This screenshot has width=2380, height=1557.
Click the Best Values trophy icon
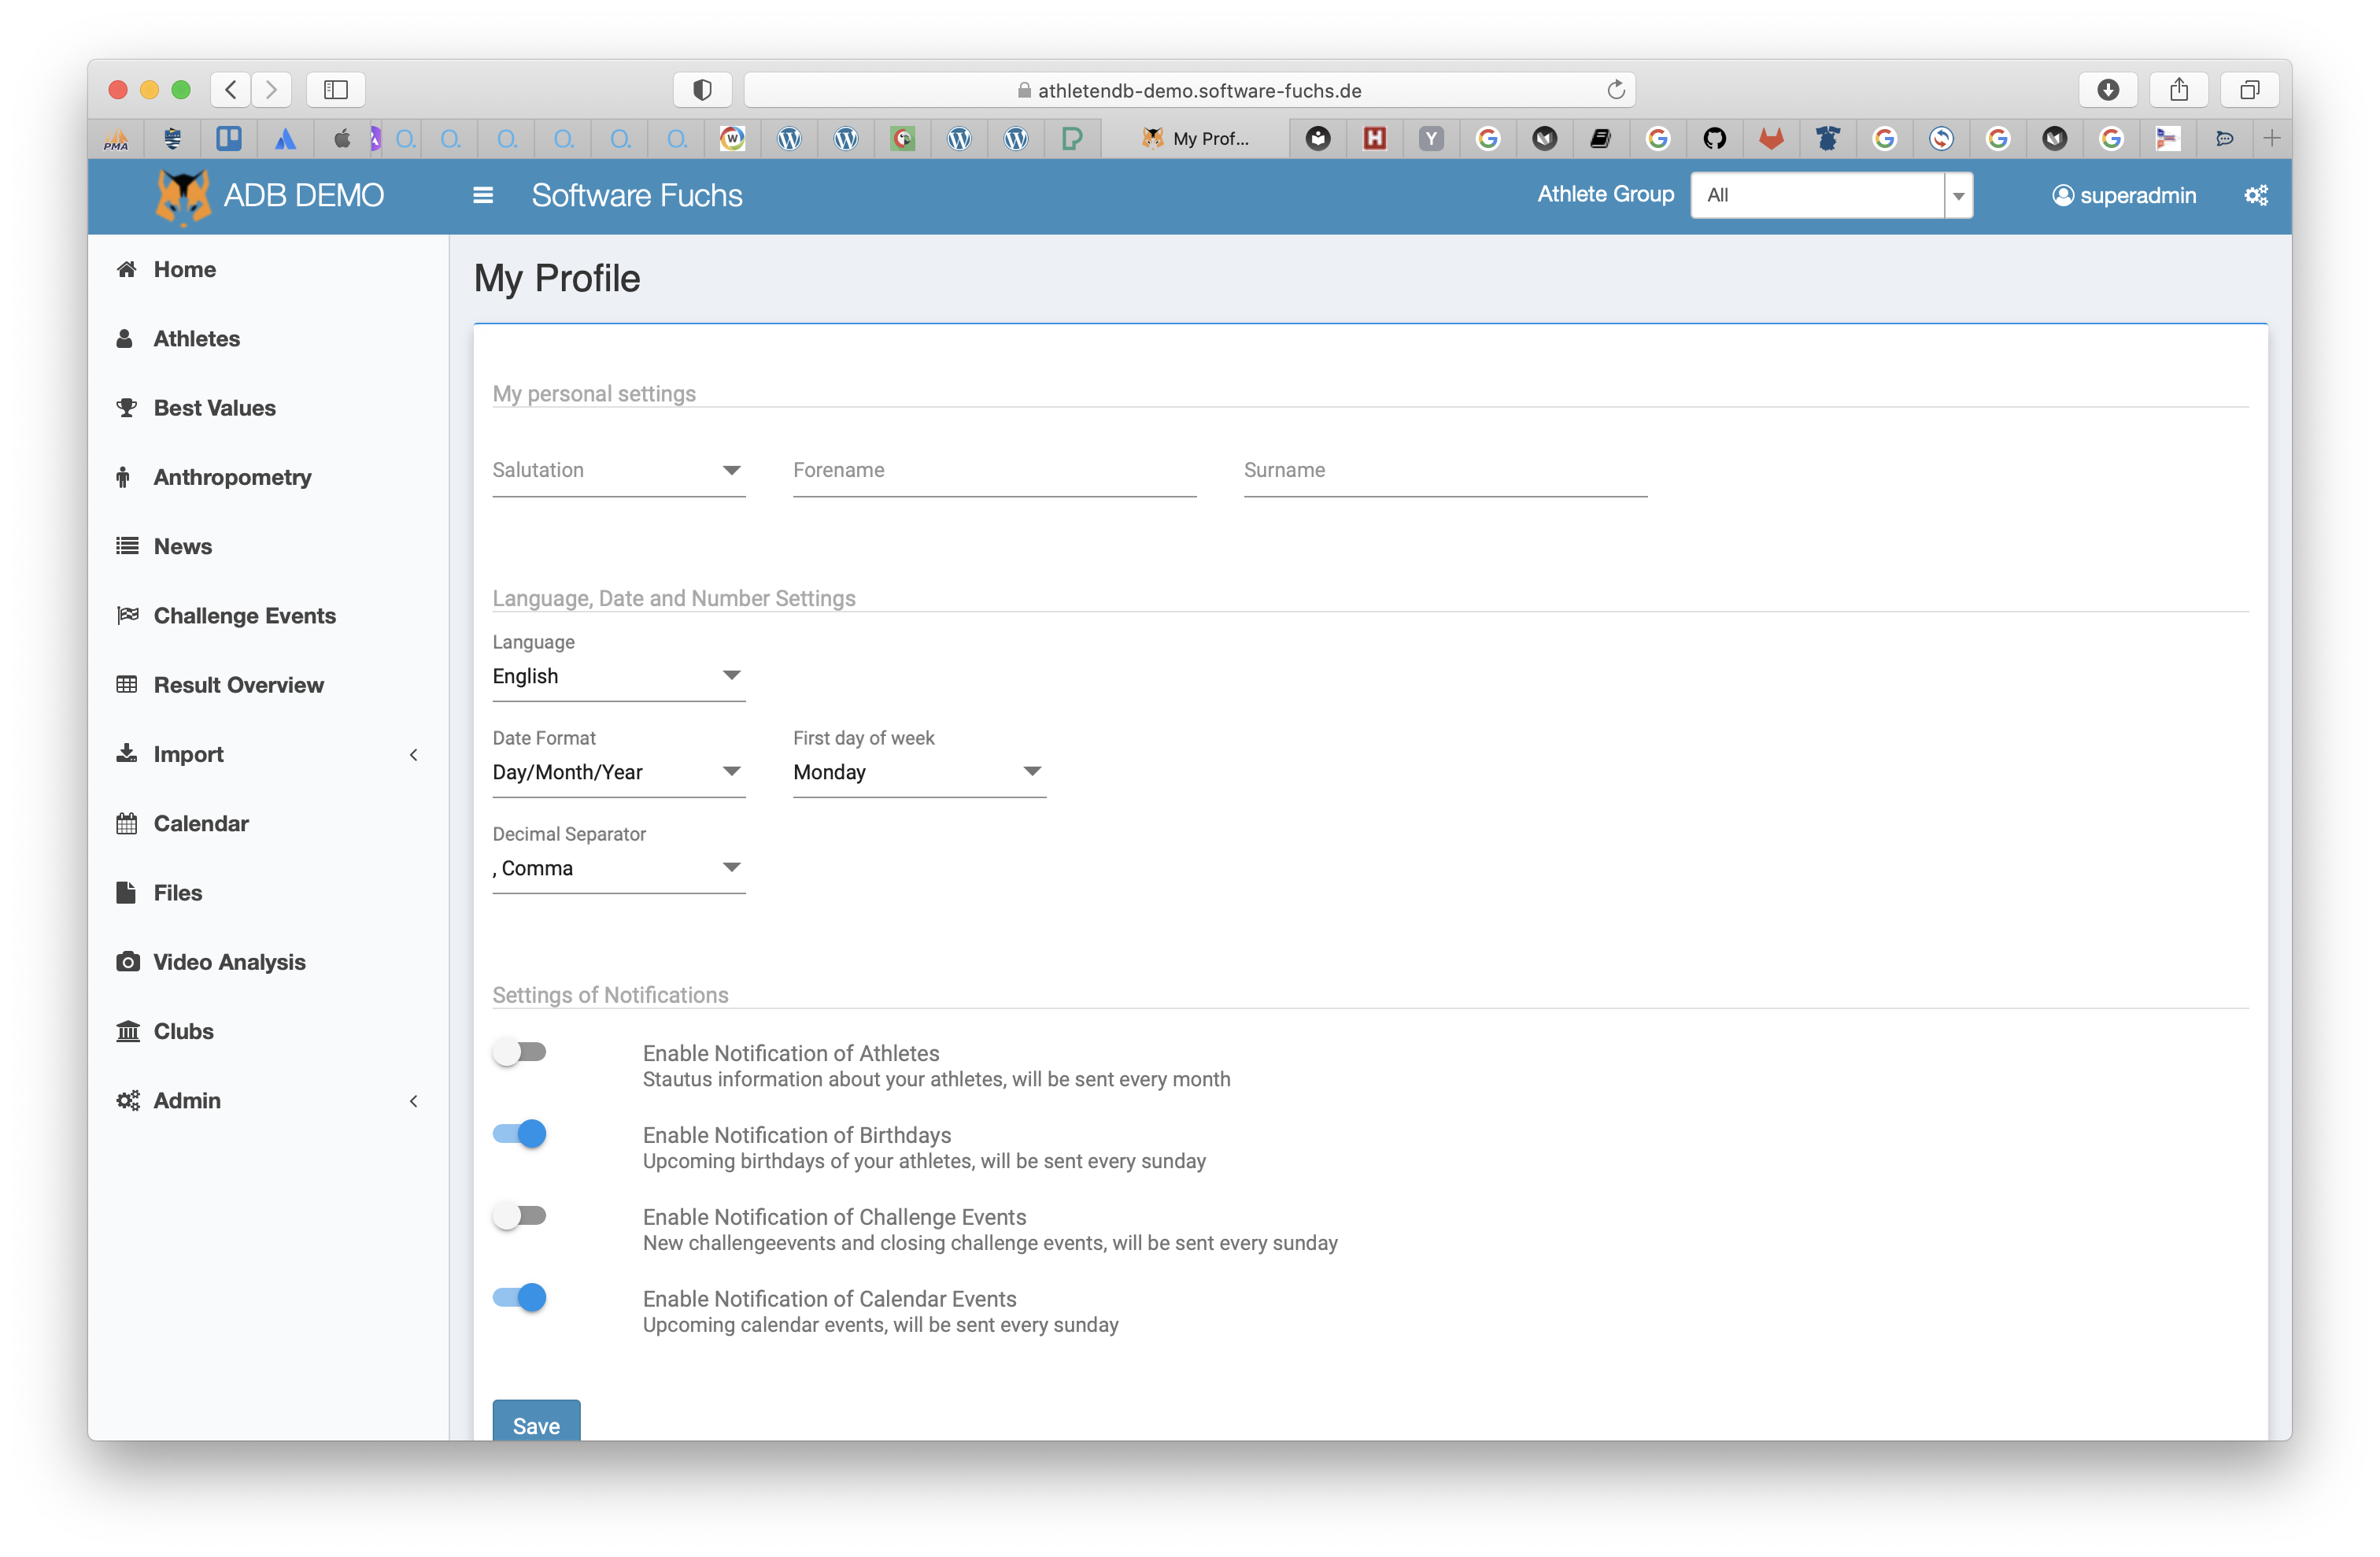[126, 407]
